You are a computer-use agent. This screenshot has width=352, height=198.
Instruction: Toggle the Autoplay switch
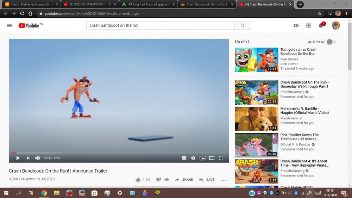[331, 42]
